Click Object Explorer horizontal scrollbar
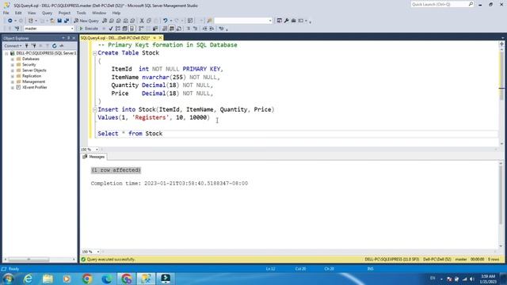Image resolution: width=507 pixels, height=285 pixels. coord(29,260)
